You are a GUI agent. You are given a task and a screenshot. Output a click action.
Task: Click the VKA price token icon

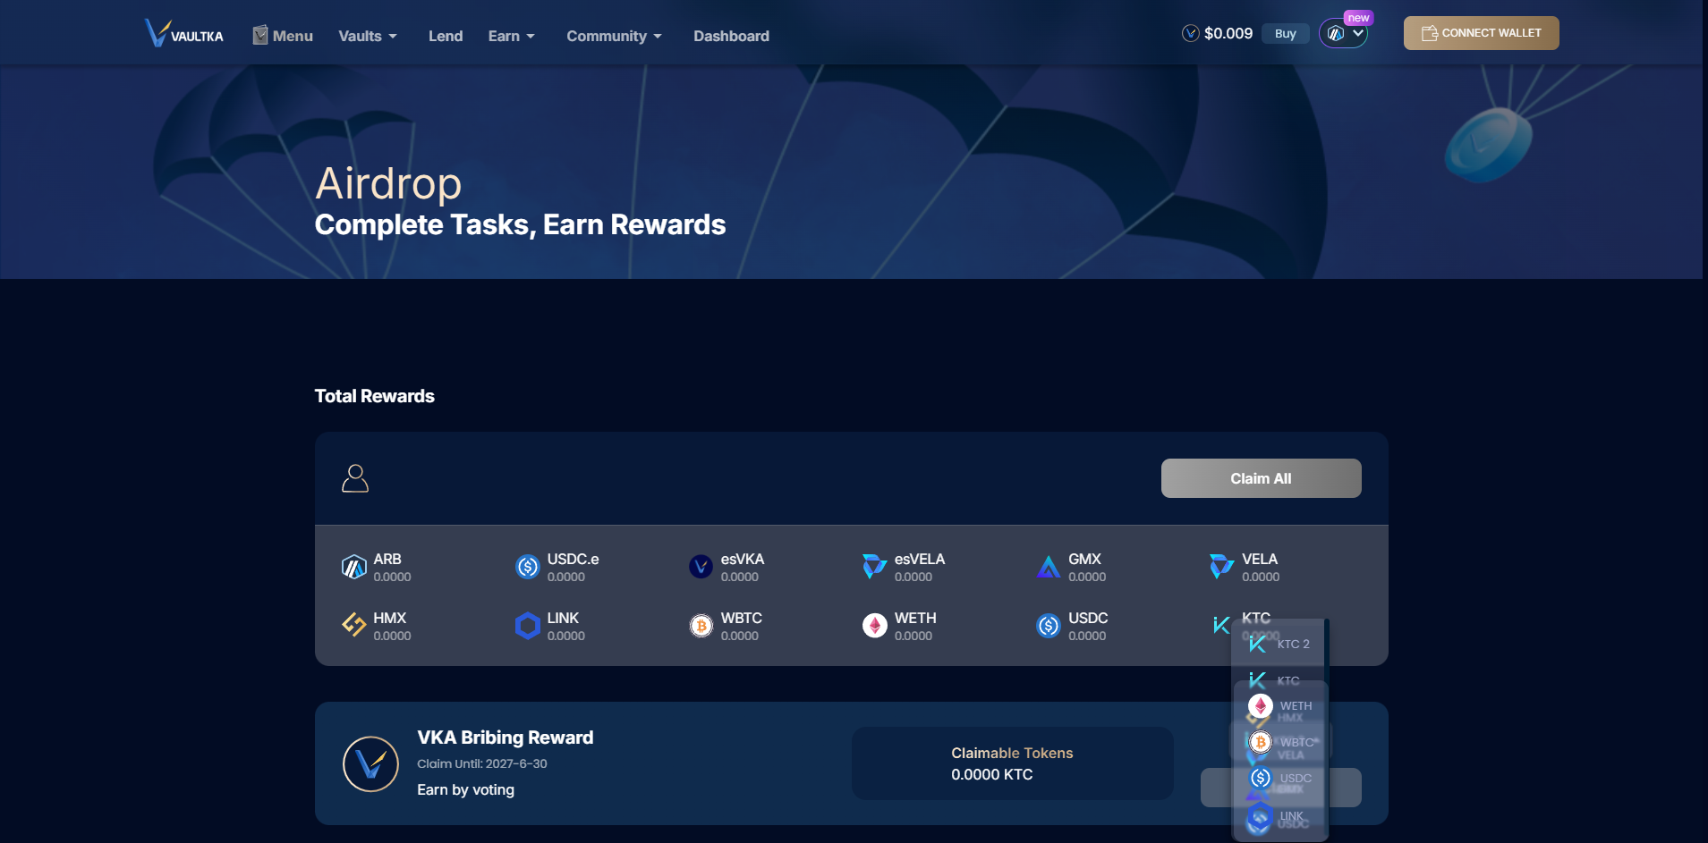[1190, 34]
